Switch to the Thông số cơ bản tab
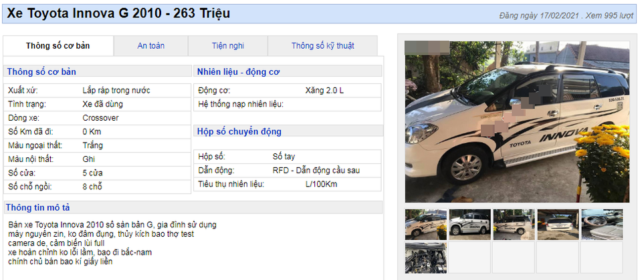This screenshot has width=642, height=280. coord(58,46)
